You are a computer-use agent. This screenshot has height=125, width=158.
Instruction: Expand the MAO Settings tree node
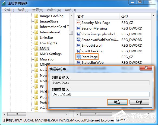point(31,54)
